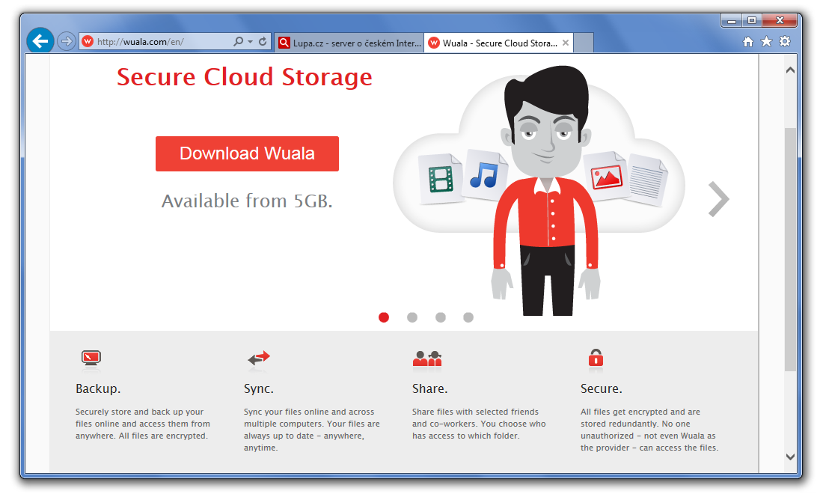Select the second carousel slide dot
823x494 pixels.
412,317
